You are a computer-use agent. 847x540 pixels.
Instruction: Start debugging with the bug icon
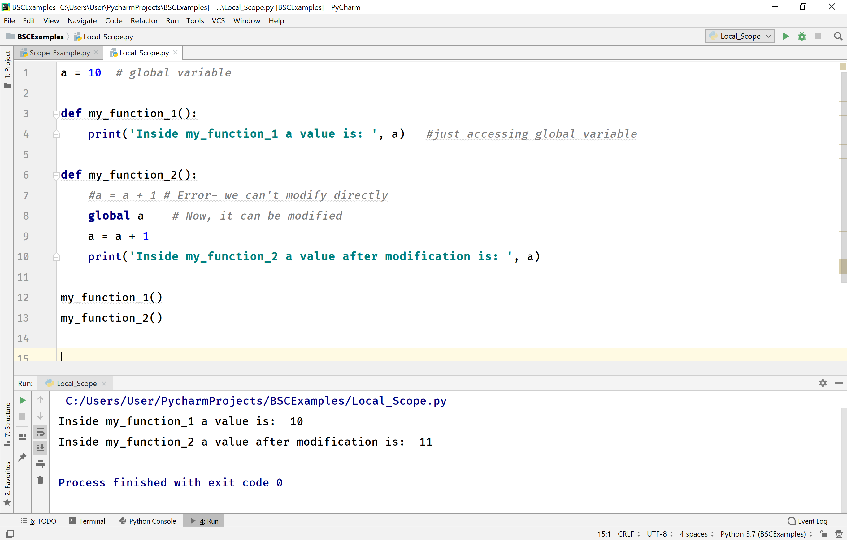tap(802, 36)
